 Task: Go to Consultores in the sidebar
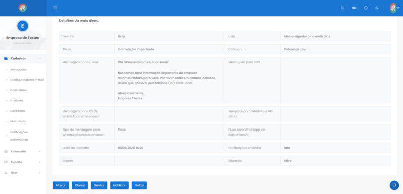[x=19, y=90]
